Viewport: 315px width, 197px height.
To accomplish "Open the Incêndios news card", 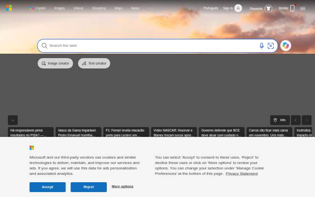I will pos(303,132).
